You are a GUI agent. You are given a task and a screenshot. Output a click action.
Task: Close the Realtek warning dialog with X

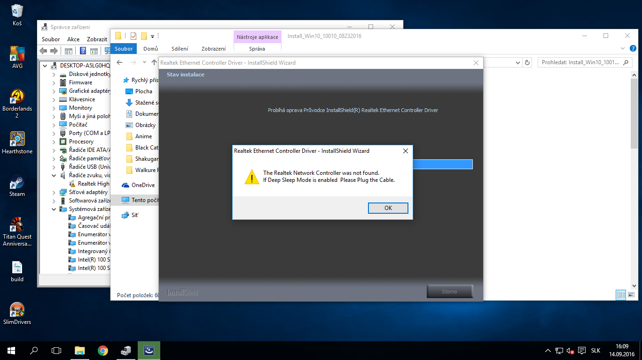coord(405,151)
